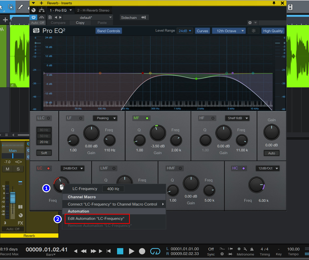Open the LC 24dB/Oct slope dropdown

click(x=72, y=168)
